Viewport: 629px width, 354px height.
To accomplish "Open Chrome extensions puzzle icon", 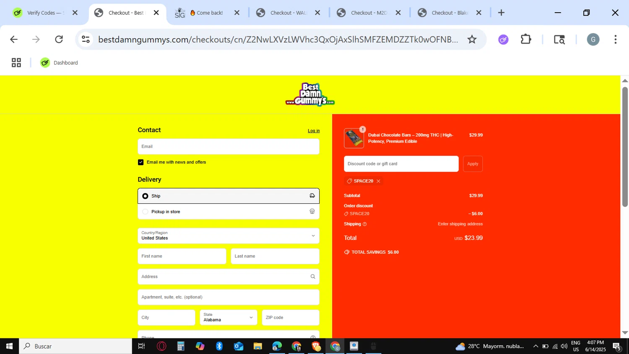I will click(x=526, y=39).
